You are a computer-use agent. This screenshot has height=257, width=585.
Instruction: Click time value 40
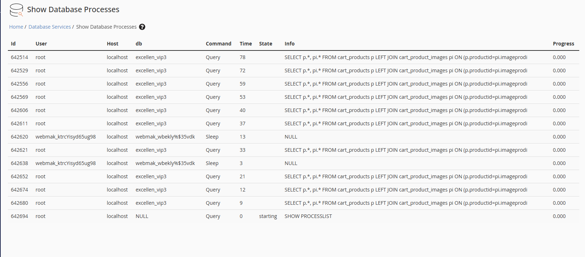pyautogui.click(x=242, y=110)
